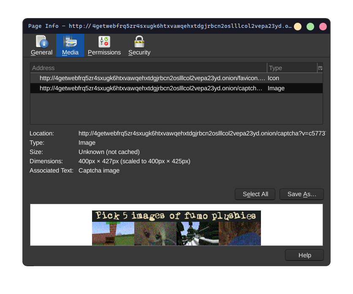The height and width of the screenshot is (294, 353).
Task: Click the Size value field
Action: 109,152
